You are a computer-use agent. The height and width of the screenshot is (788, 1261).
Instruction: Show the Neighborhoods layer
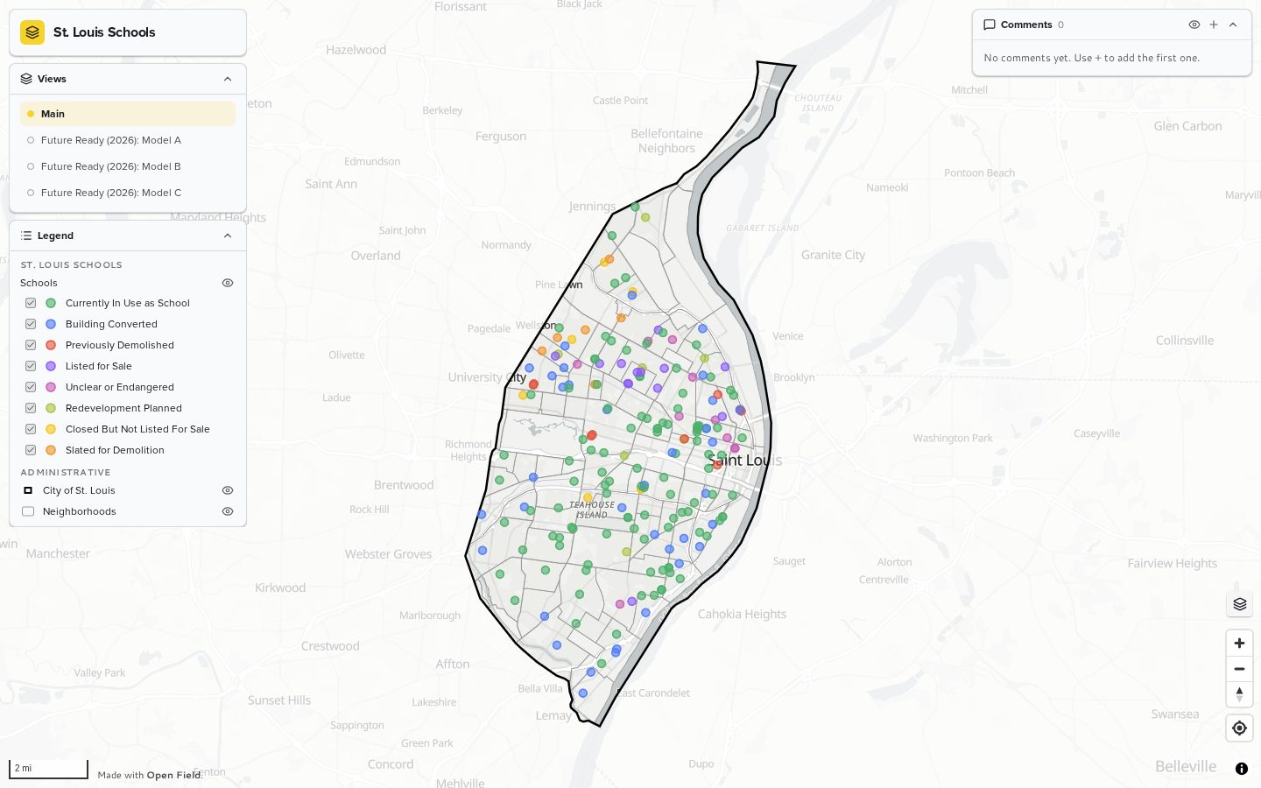228,511
